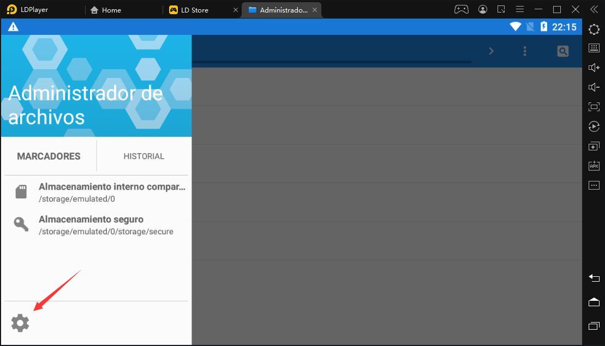This screenshot has height=346, width=605.
Task: Switch to the Home tab in LDPlayer
Action: 105,10
